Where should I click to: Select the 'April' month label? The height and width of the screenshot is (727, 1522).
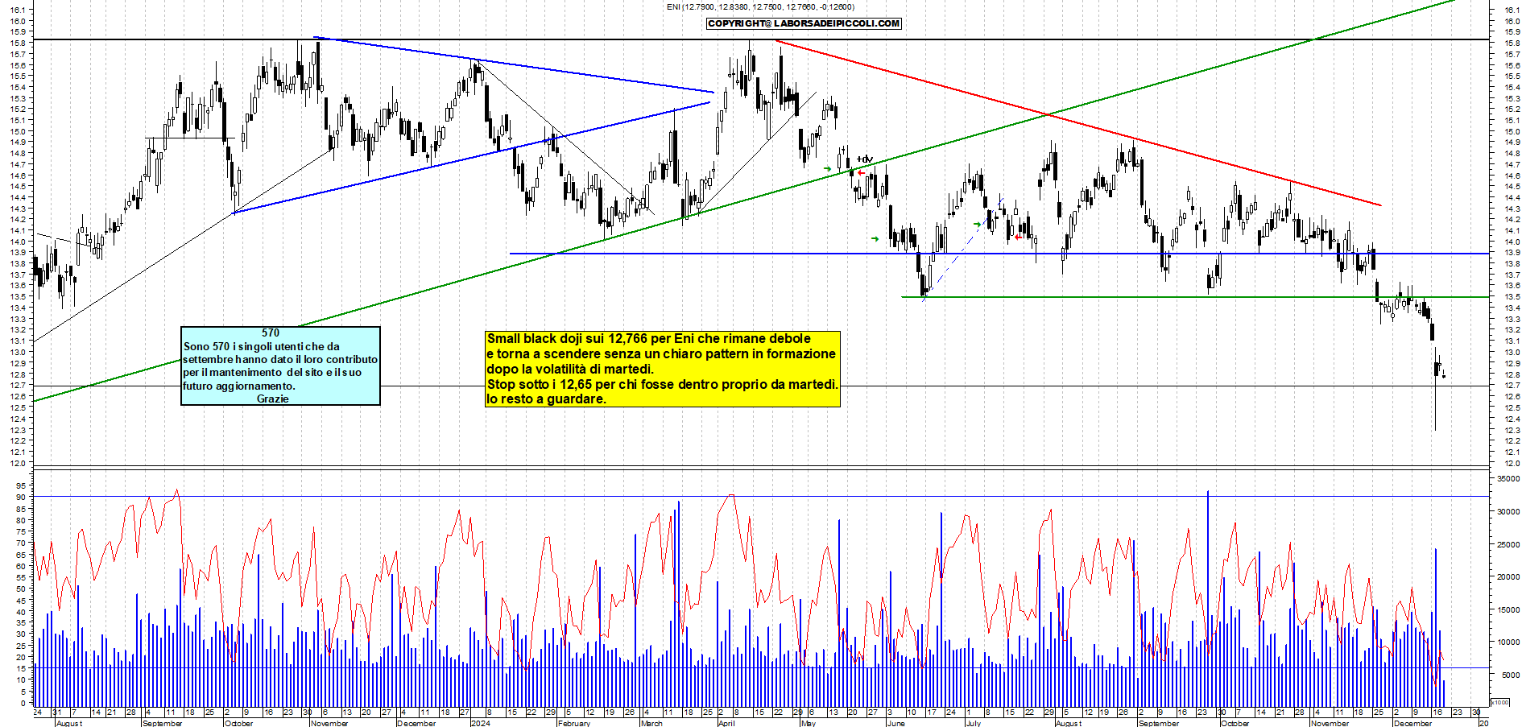tap(726, 723)
